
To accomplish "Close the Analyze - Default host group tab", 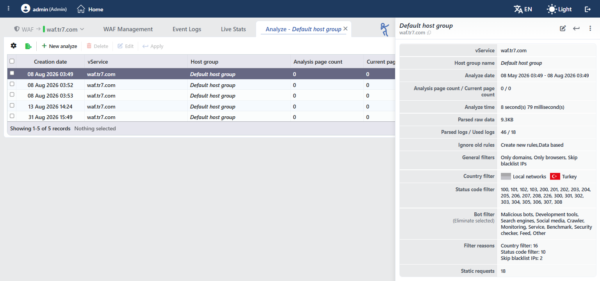I will point(345,29).
